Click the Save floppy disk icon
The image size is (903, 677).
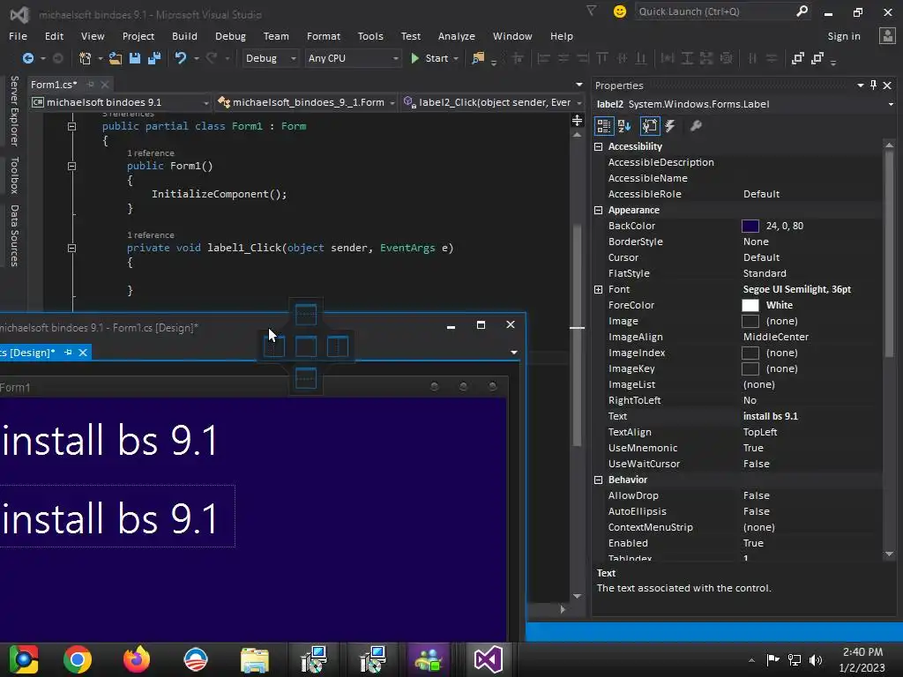click(x=135, y=58)
